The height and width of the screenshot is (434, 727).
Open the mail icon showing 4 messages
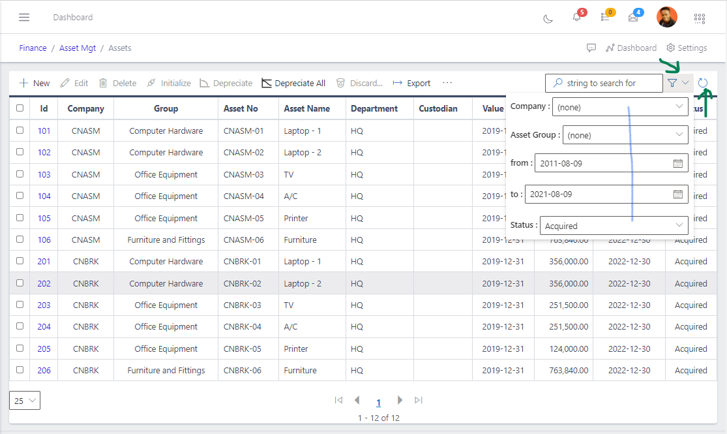pos(633,18)
